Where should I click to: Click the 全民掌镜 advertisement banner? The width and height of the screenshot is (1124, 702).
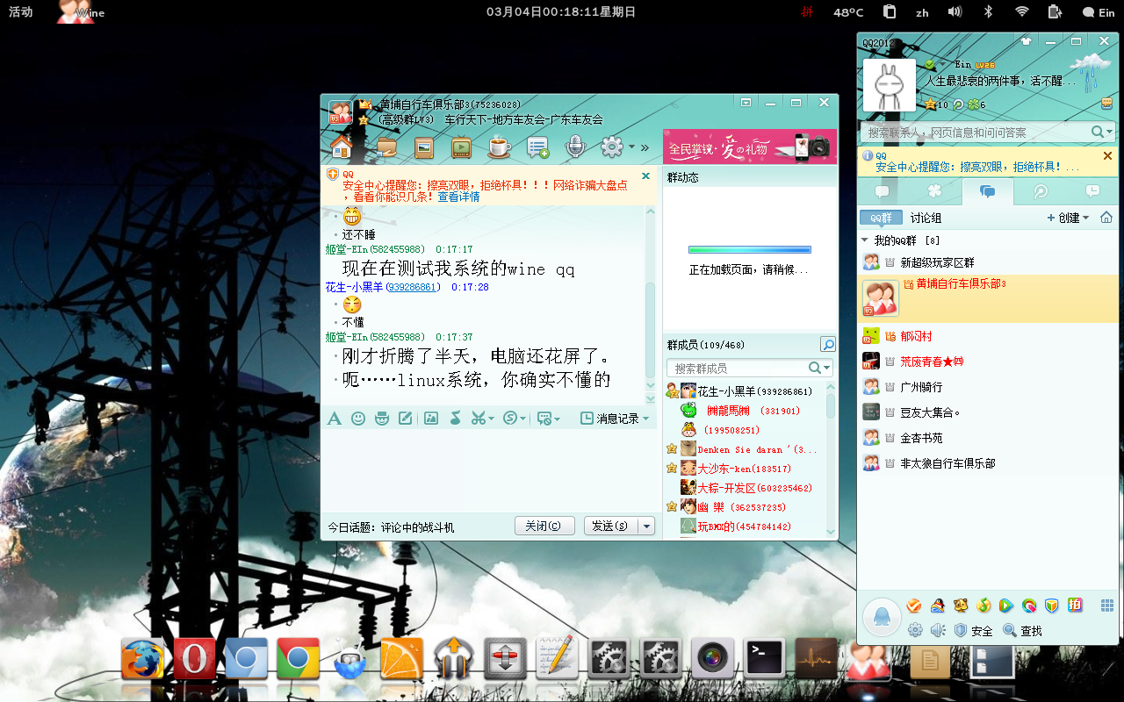point(750,147)
